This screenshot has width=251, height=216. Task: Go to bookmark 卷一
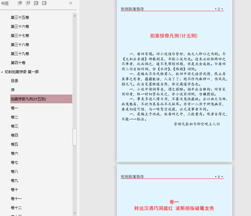[x=15, y=108]
